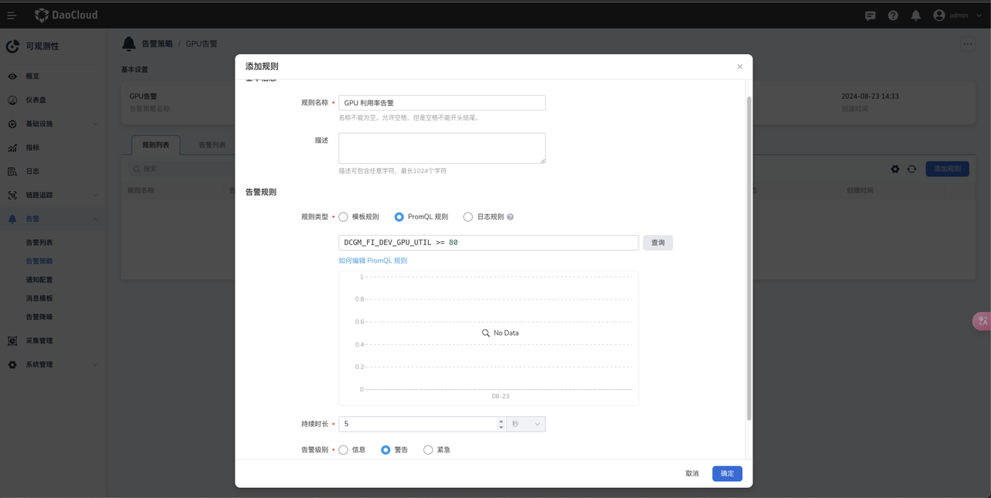Close the add rule dialog
The height and width of the screenshot is (498, 991).
tap(739, 67)
